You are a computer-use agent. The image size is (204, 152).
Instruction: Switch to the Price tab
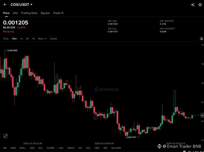6,13
